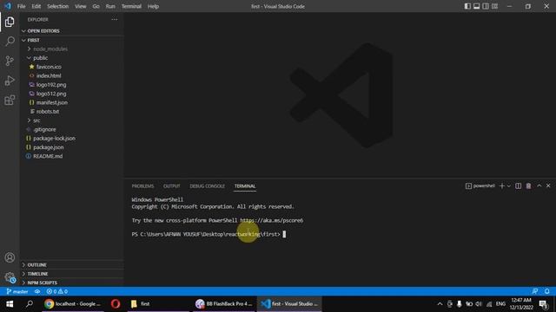Screen dimensions: 556x312
Task: Maximize the panel with up chevron
Action: pos(539,185)
